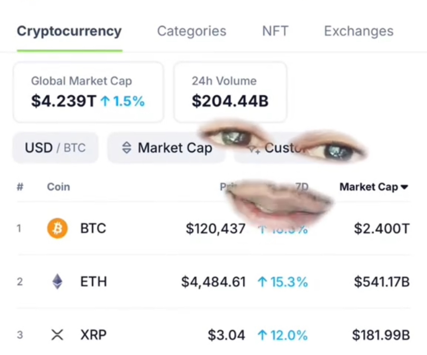Switch to the Categories tab
Screen dimensions: 427x355
tap(192, 31)
